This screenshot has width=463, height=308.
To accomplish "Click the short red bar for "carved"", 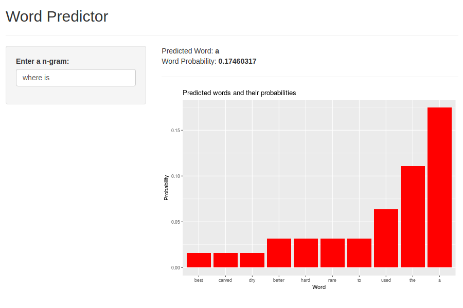I will [225, 260].
